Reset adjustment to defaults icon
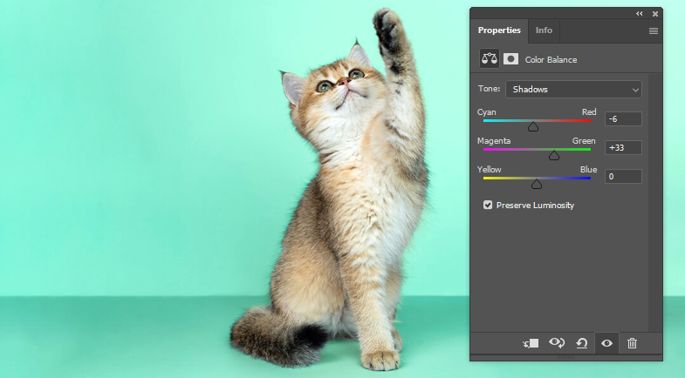Screen dimensions: 685x378 point(581,343)
